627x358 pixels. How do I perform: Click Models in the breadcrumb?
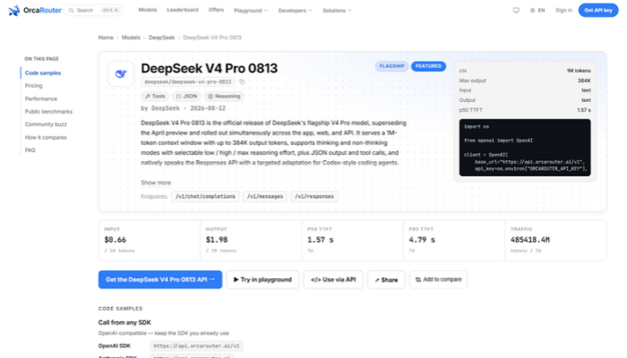pos(131,38)
